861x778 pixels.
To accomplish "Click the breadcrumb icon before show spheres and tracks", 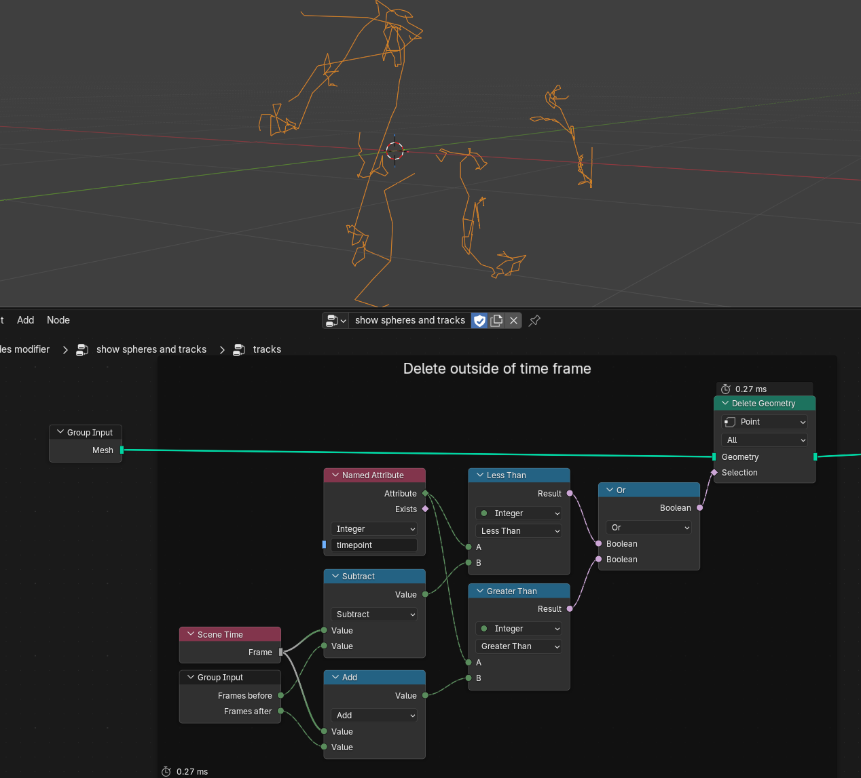I will pyautogui.click(x=82, y=350).
